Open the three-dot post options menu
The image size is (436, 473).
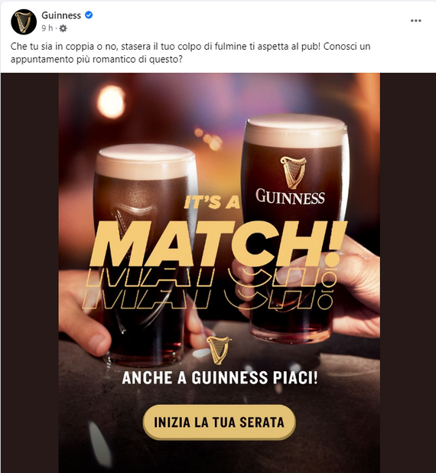(416, 21)
